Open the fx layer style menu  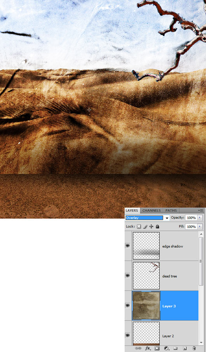click(x=148, y=348)
